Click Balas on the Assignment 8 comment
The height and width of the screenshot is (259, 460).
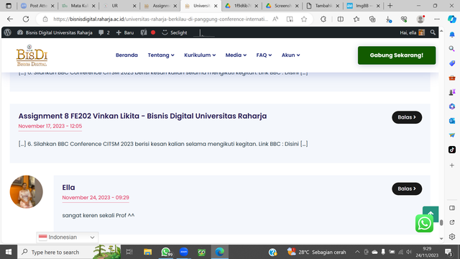click(x=407, y=117)
